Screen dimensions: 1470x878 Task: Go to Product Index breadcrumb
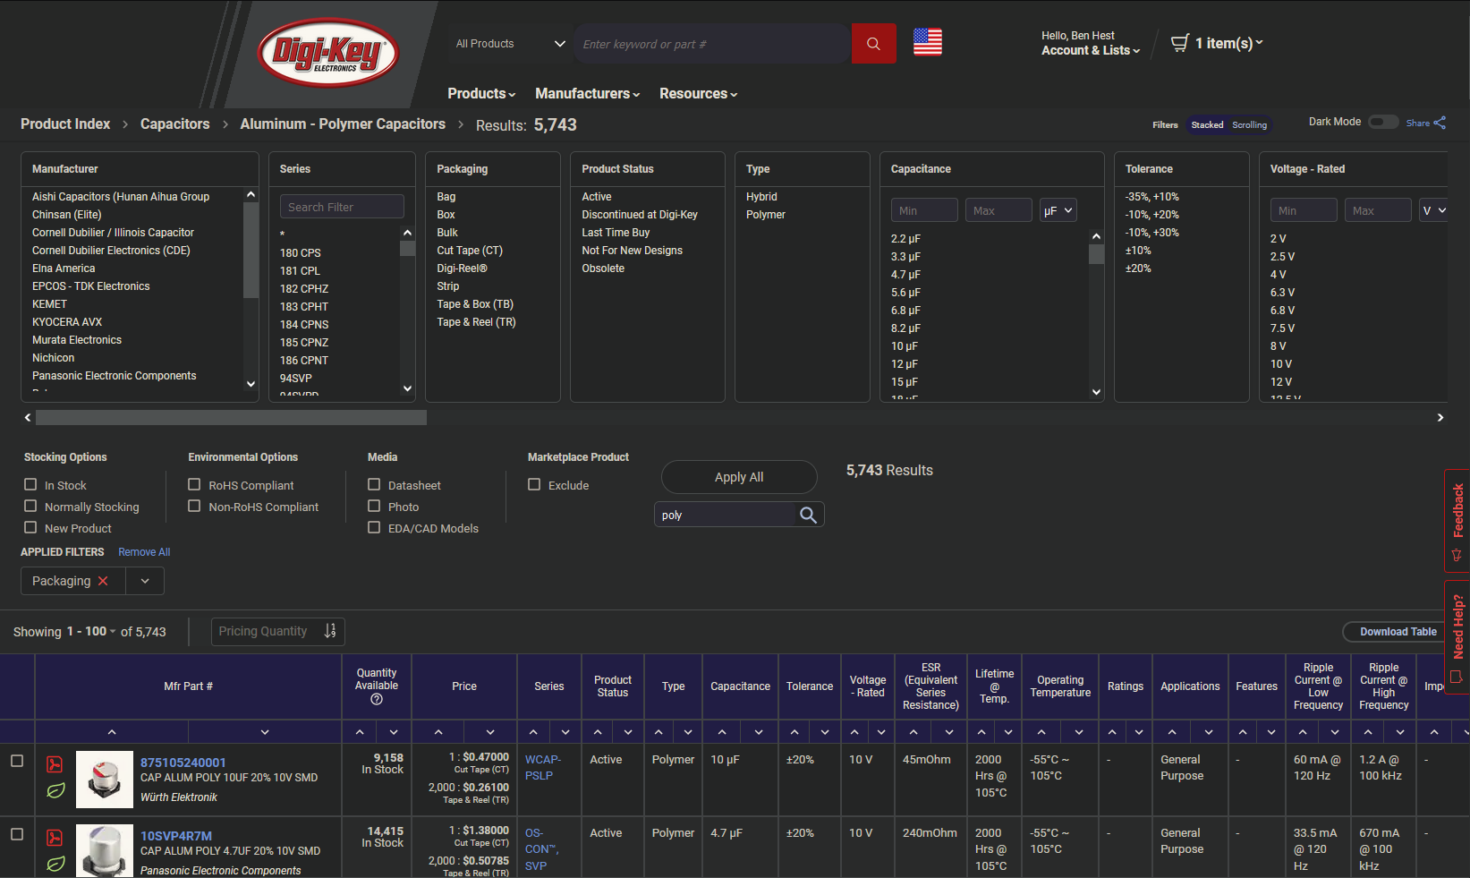tap(65, 124)
